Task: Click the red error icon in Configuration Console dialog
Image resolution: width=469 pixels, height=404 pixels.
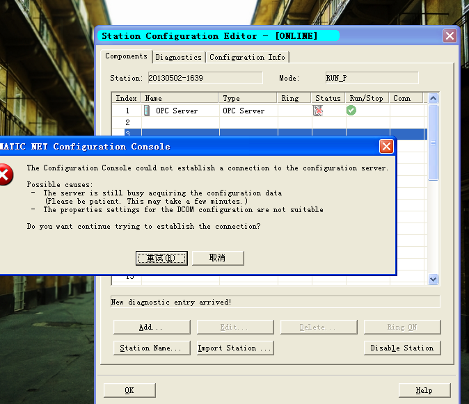Action: pyautogui.click(x=6, y=175)
